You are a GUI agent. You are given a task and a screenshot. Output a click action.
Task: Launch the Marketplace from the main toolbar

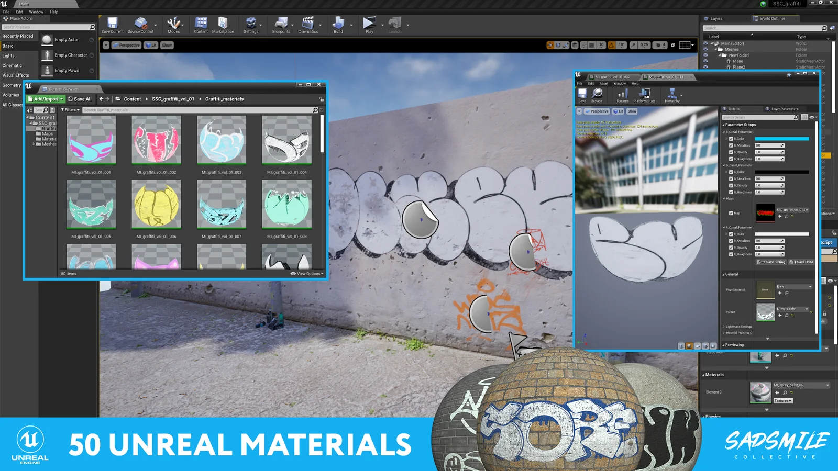(x=223, y=24)
